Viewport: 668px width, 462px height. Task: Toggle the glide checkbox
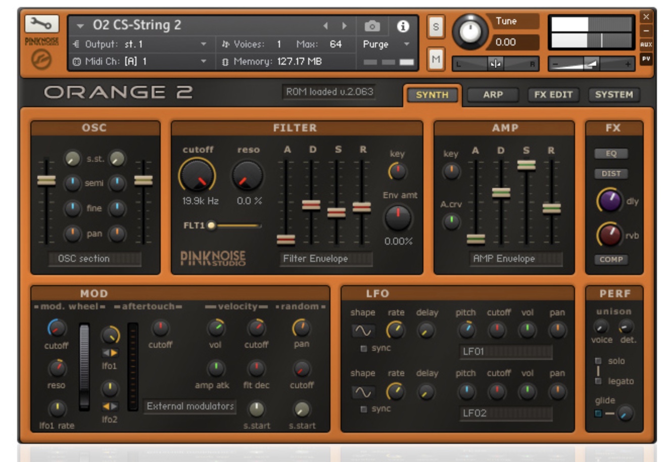598,413
